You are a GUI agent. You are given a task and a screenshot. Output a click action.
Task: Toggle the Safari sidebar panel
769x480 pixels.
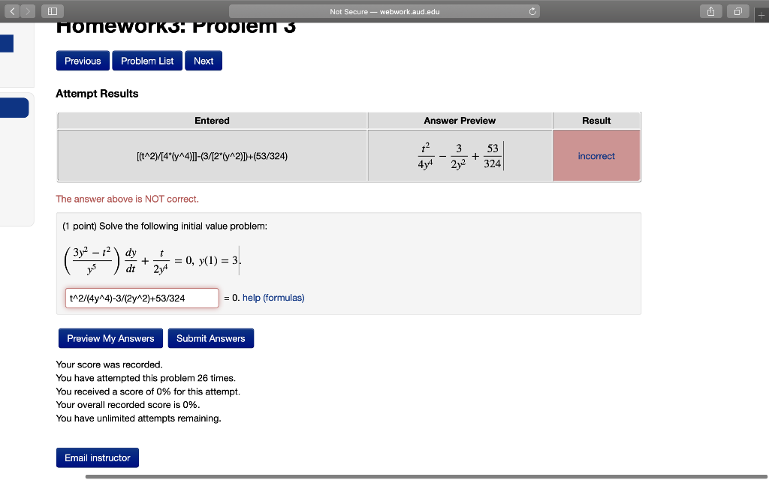[53, 10]
